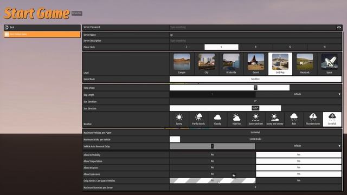The image size is (347, 195).
Task: Set Allow Explosions to No
Action: pos(213,174)
